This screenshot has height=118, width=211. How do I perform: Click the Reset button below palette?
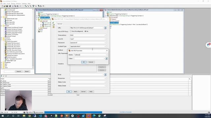pos(27,71)
